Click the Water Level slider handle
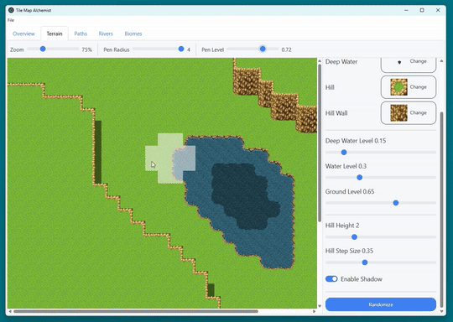453x322 pixels. [x=359, y=177]
